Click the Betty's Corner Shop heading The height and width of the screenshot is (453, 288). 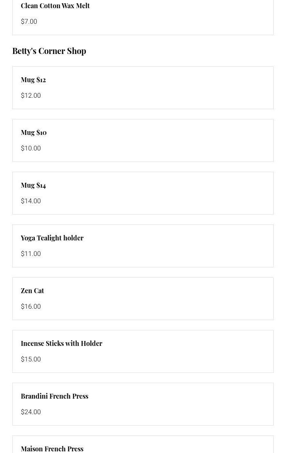point(49,51)
